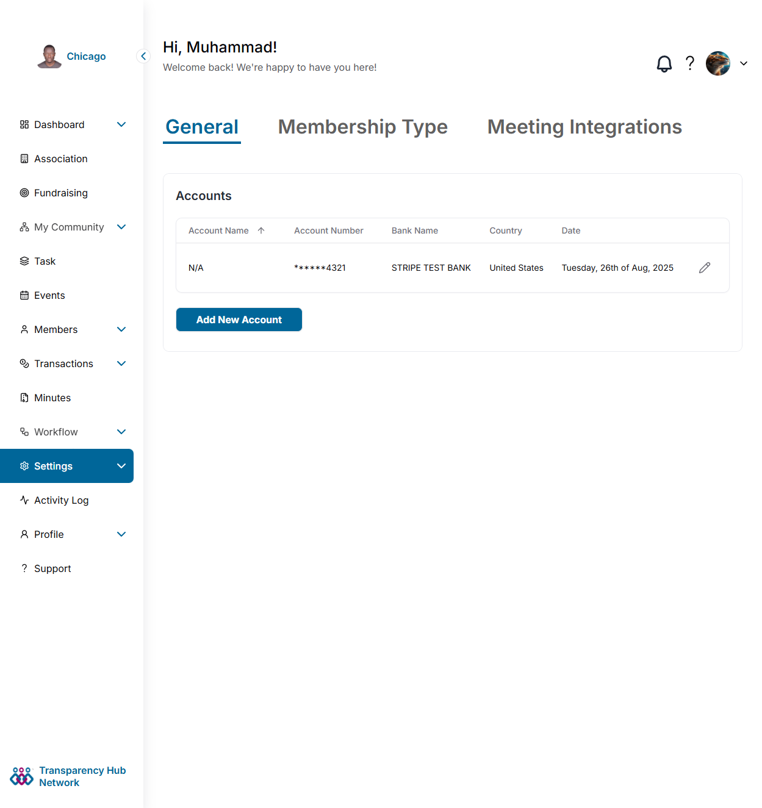The width and height of the screenshot is (762, 808).
Task: Open the notifications bell
Action: pyautogui.click(x=664, y=63)
